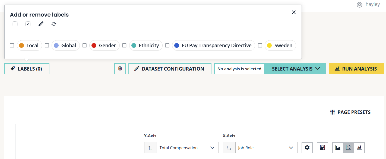Click the document icon beside Dataset Configuration

120,69
